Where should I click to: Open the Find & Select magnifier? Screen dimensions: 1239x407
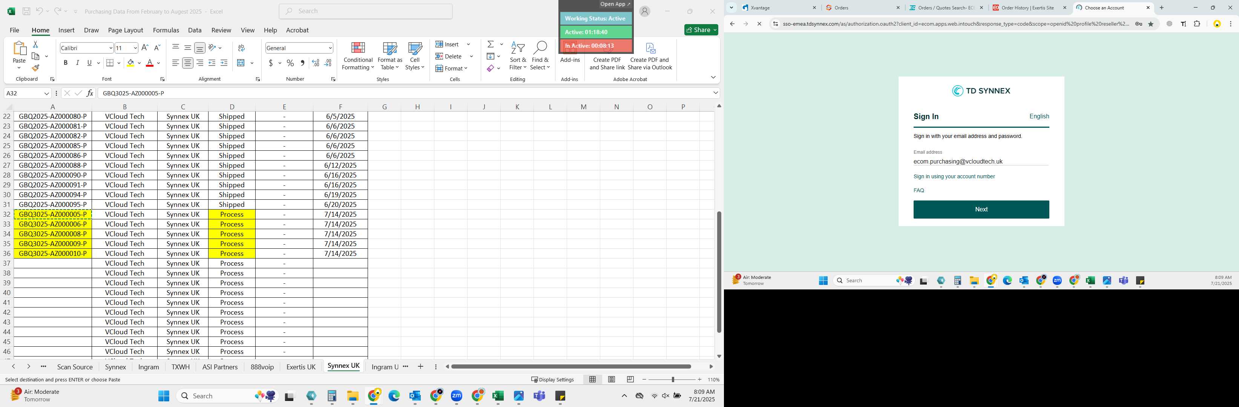pyautogui.click(x=540, y=56)
